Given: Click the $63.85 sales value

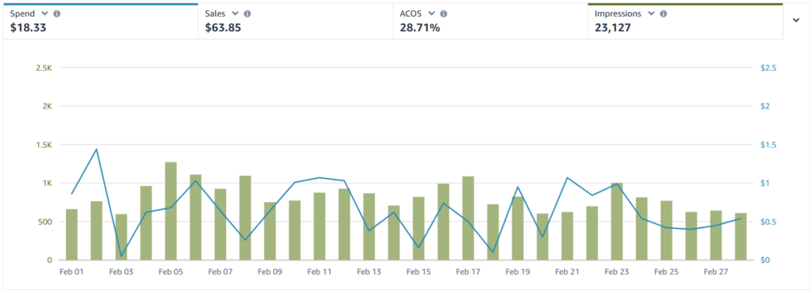Looking at the screenshot, I should 223,28.
